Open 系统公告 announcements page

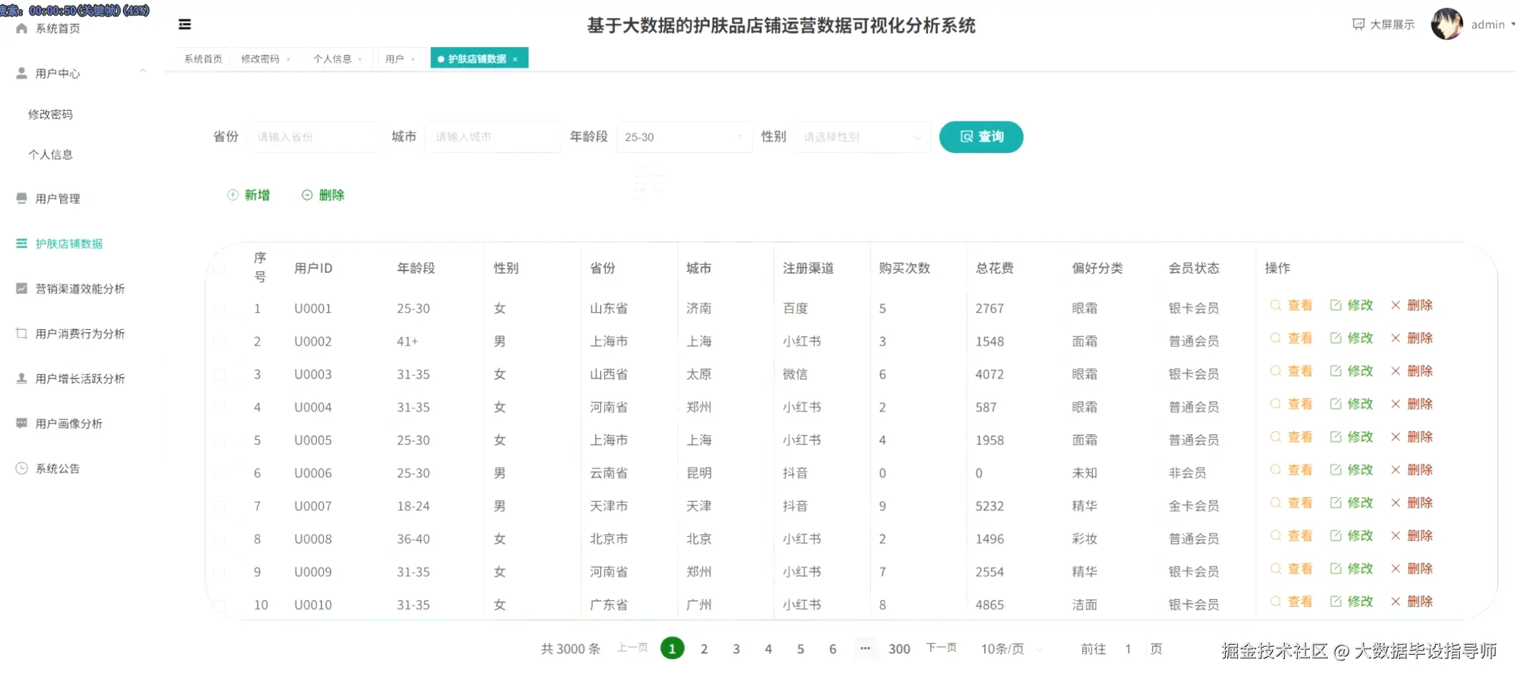(x=57, y=468)
